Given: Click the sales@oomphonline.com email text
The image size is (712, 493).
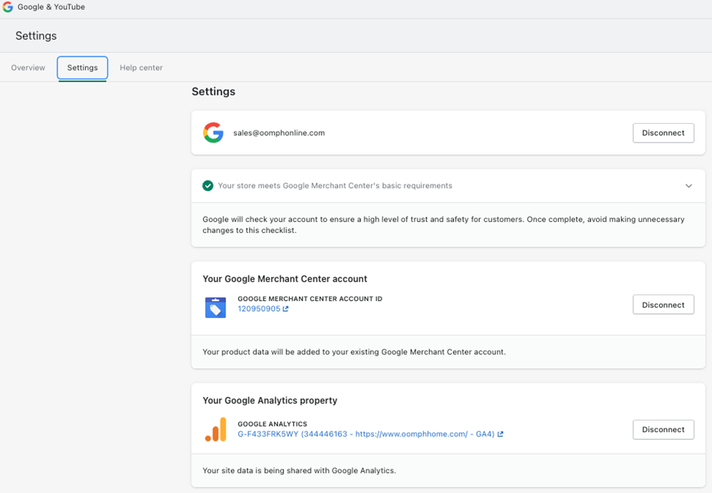Looking at the screenshot, I should (279, 133).
